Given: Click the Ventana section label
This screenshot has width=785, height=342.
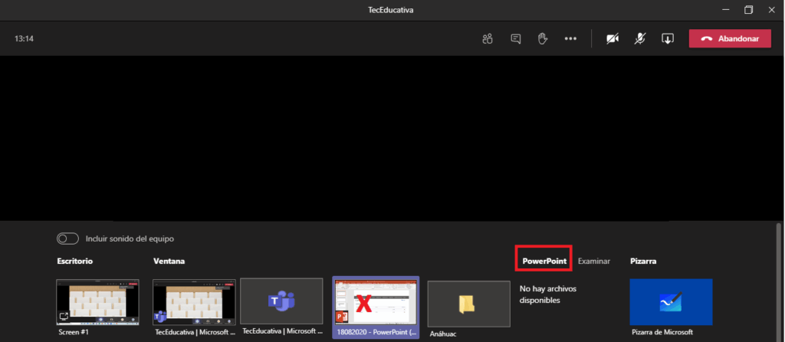Looking at the screenshot, I should [x=169, y=261].
